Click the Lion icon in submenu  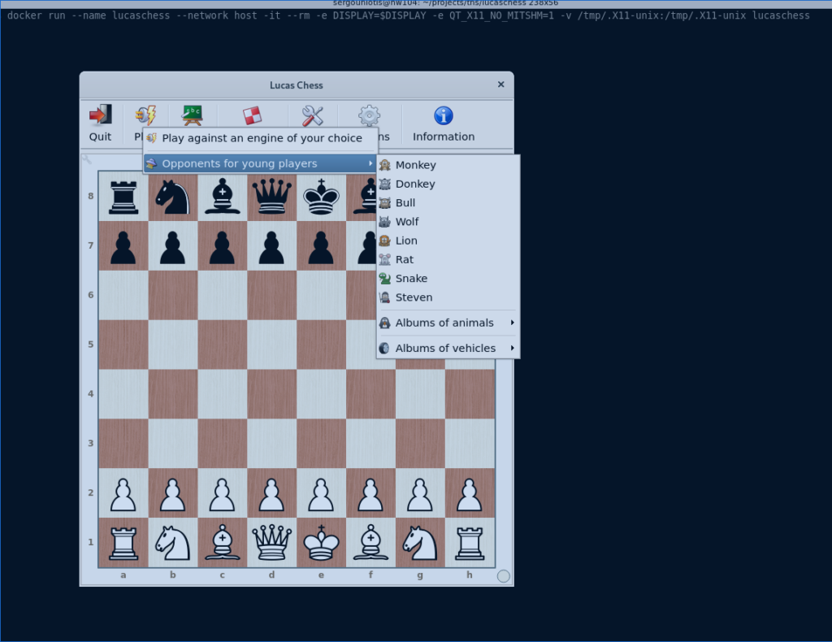[x=385, y=241]
